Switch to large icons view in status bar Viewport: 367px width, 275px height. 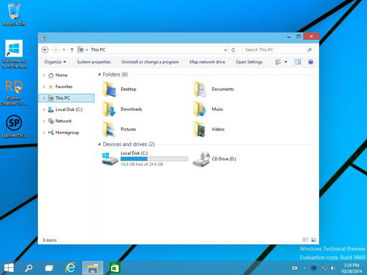[313, 240]
